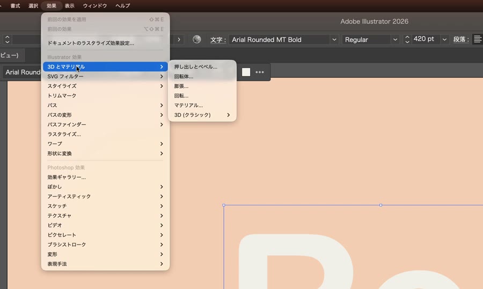Click the font size stepper arrows
The width and height of the screenshot is (483, 289).
407,39
